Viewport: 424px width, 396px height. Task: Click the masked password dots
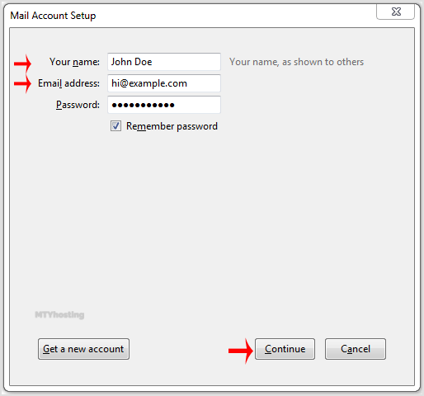(143, 105)
